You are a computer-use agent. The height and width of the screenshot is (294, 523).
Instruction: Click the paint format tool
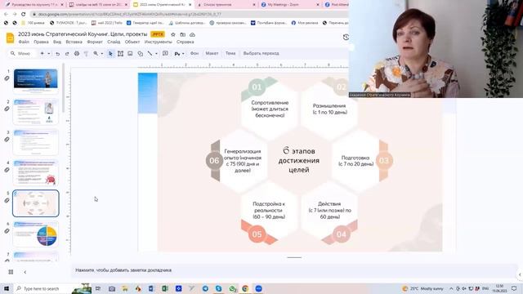point(86,53)
